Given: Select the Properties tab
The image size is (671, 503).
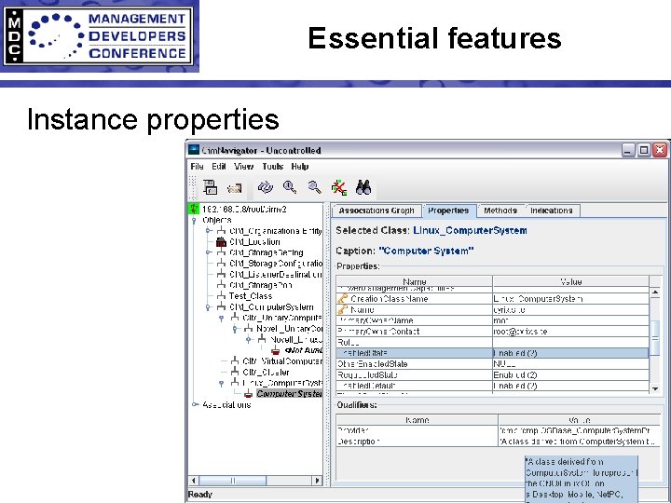Looking at the screenshot, I should tap(448, 211).
